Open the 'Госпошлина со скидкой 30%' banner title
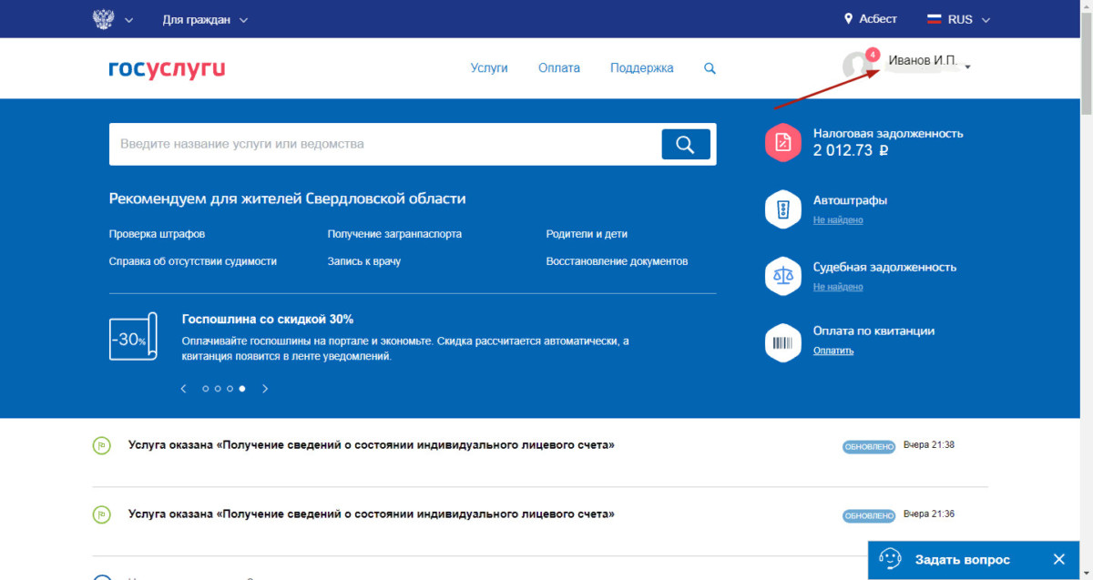1093x580 pixels. pos(268,319)
